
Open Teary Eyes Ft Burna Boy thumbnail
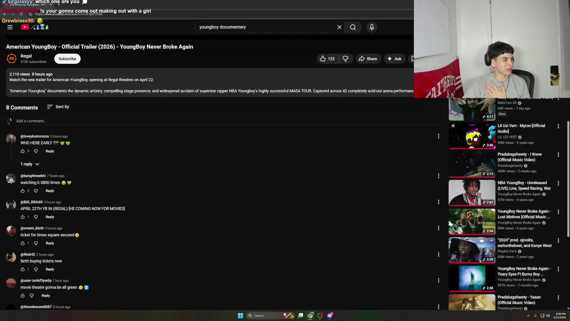click(x=472, y=278)
